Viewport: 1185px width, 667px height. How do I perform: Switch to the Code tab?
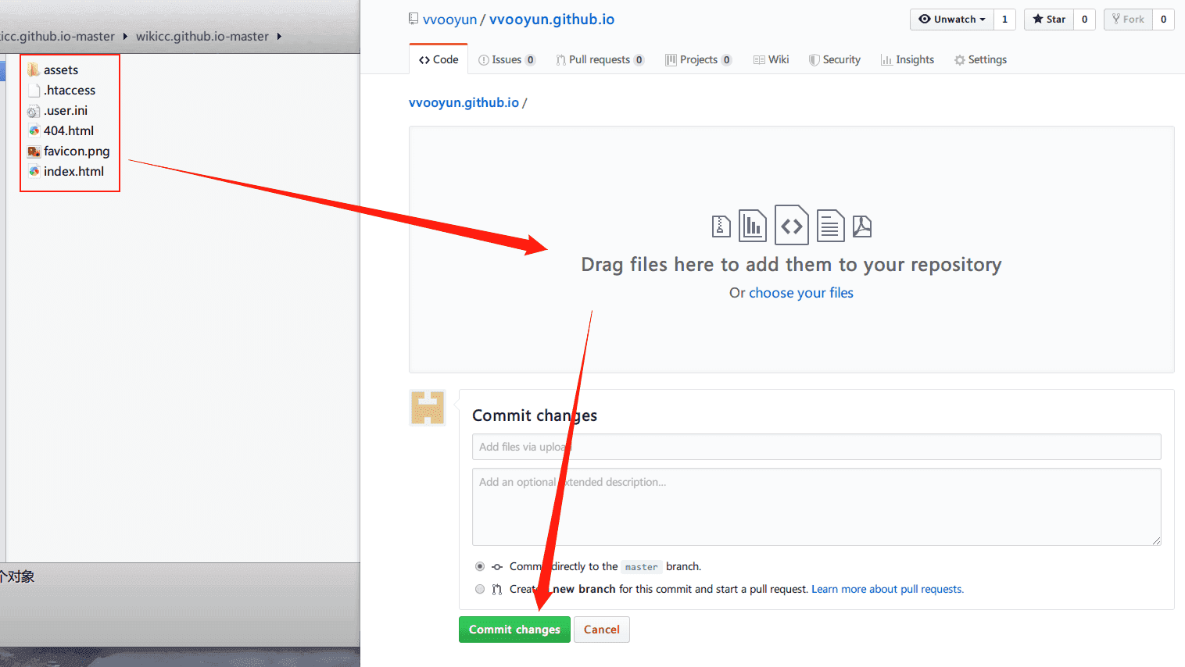click(439, 59)
